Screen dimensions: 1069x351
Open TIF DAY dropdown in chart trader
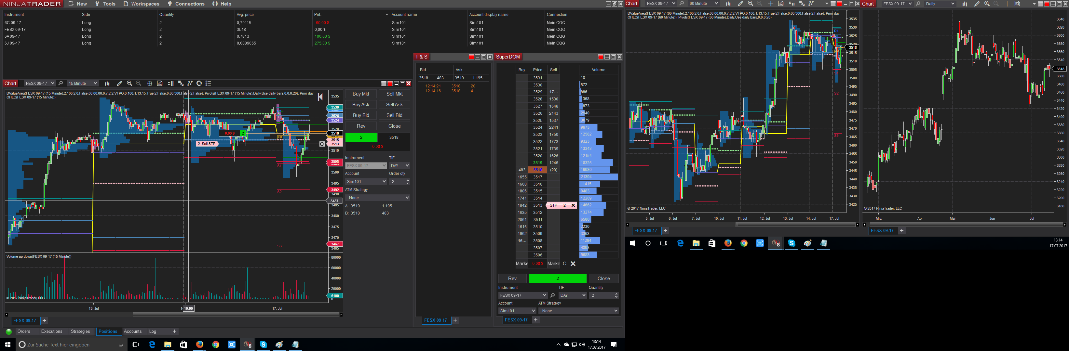pyautogui.click(x=399, y=166)
